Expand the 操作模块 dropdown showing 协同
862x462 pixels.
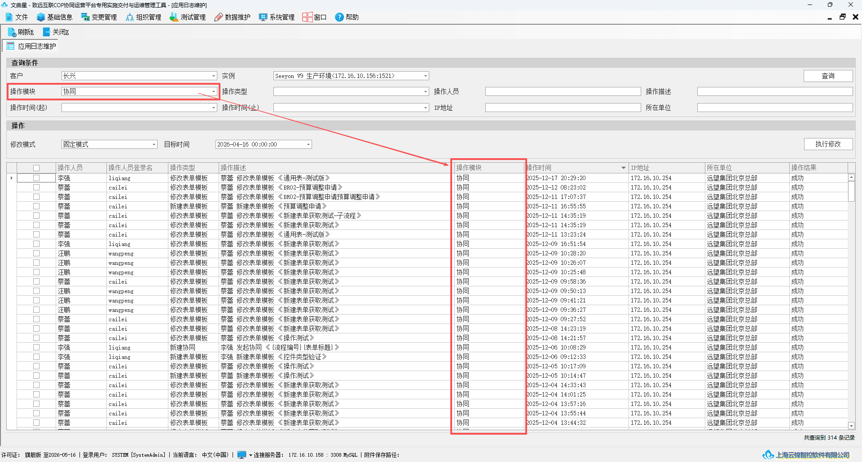click(214, 91)
